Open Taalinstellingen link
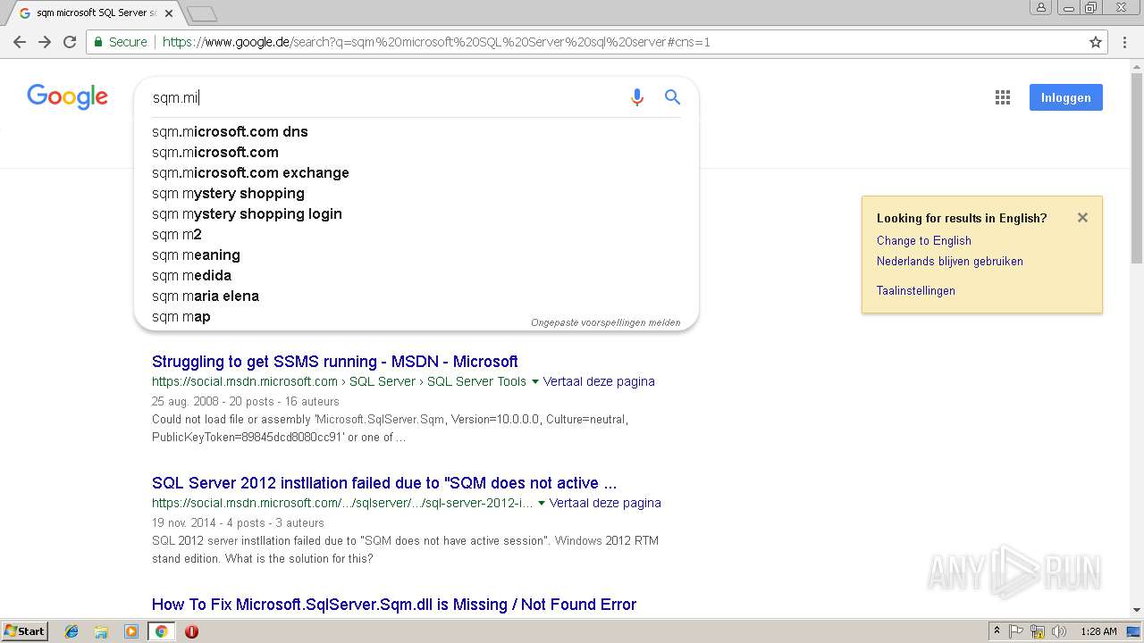1144x643 pixels. click(x=915, y=290)
